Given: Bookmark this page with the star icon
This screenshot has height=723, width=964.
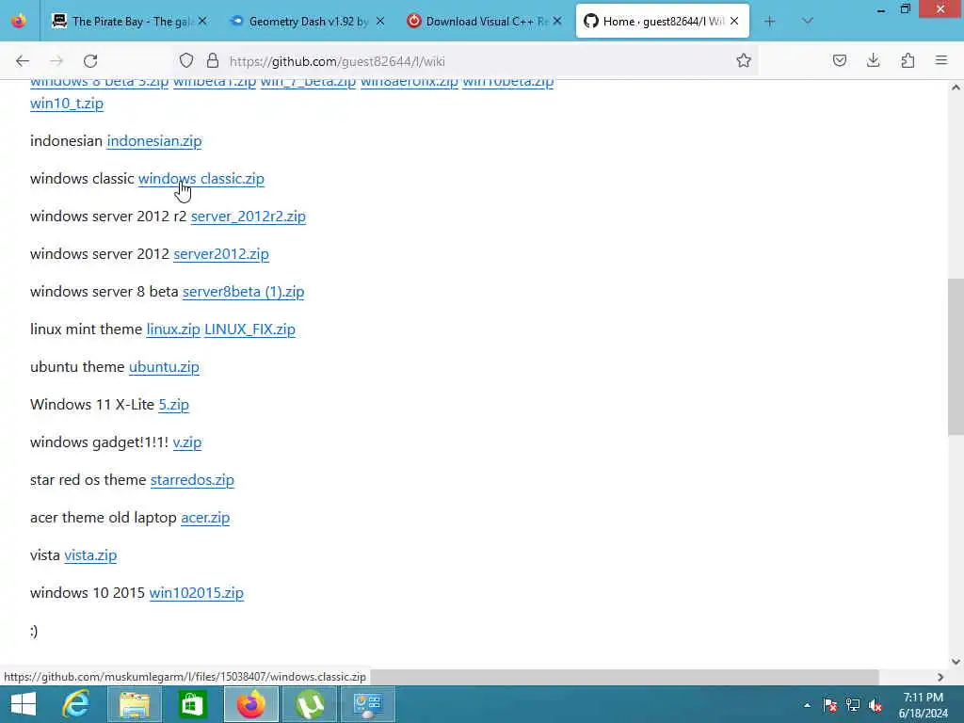Looking at the screenshot, I should [744, 61].
